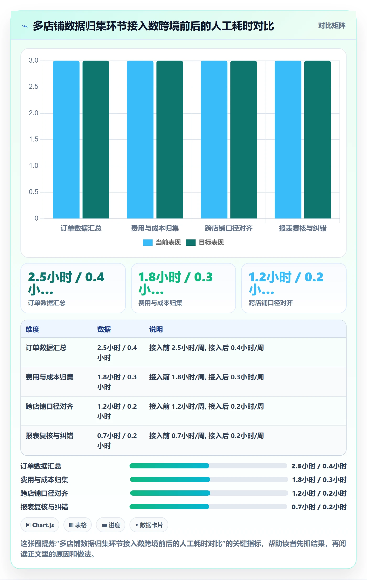Toggle the 当前表现 legend swatch

pyautogui.click(x=148, y=243)
